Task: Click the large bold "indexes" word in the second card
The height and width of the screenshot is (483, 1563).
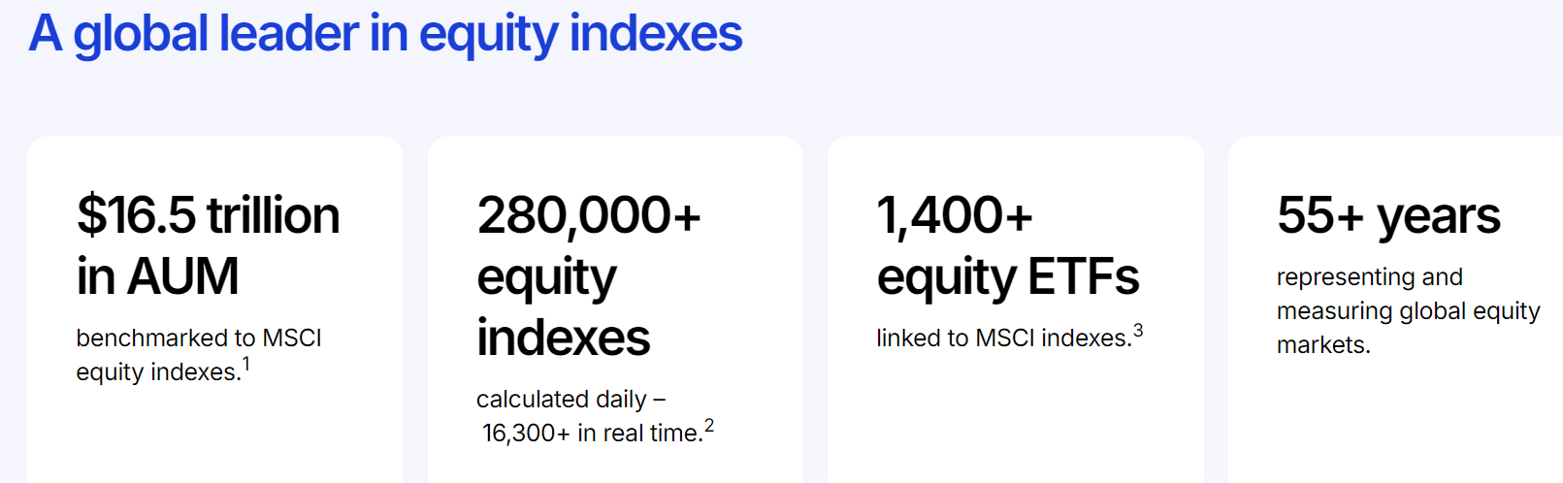Action: point(563,338)
